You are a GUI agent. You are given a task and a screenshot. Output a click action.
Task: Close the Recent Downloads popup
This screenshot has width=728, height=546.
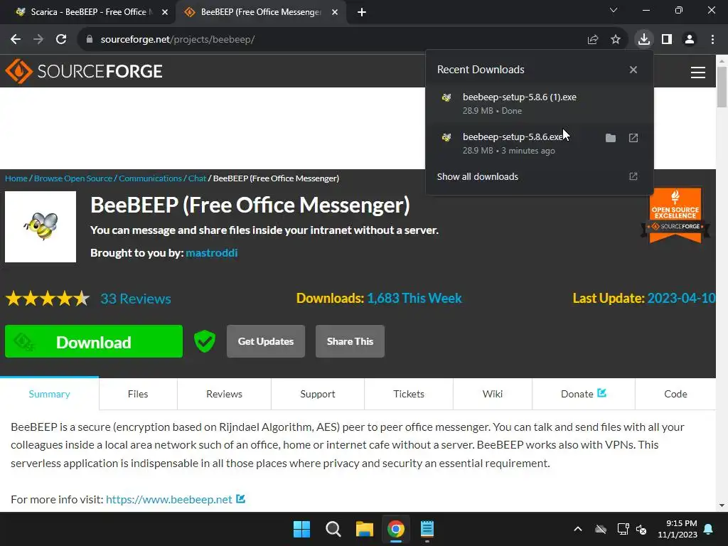[633, 70]
